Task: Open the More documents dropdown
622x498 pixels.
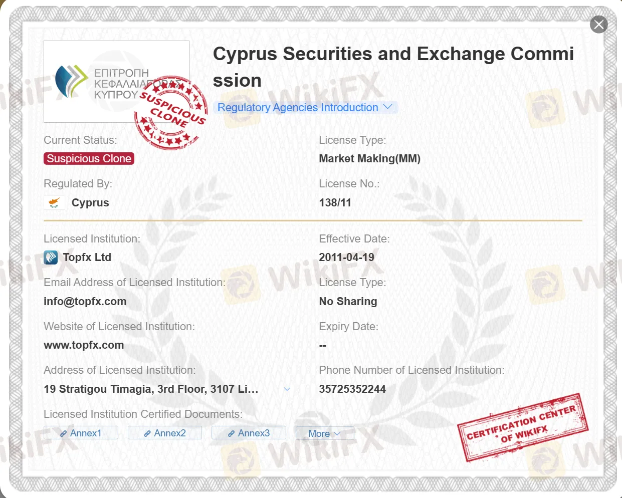Action: point(325,433)
